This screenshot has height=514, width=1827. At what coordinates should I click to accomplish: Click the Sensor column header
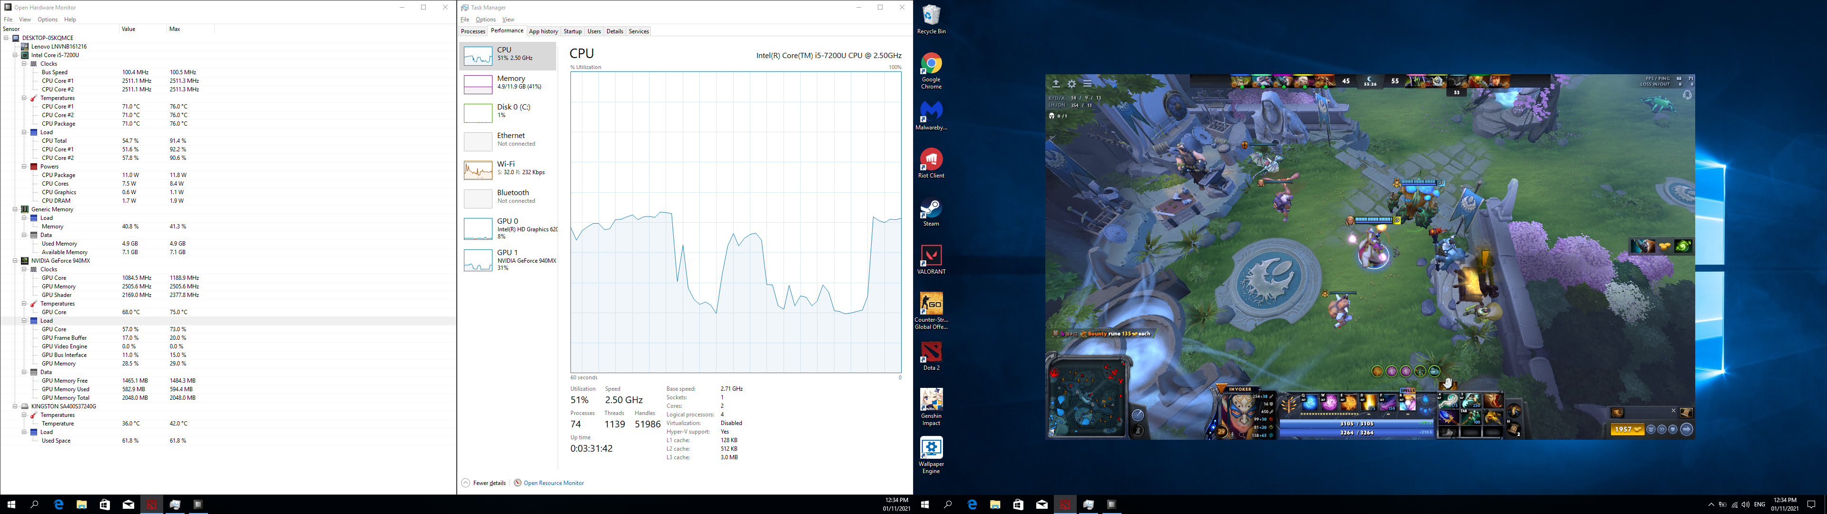[x=59, y=29]
